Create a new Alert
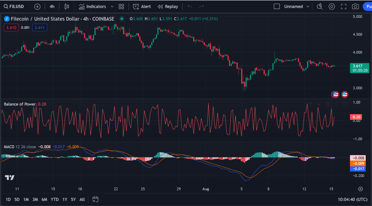This screenshot has width=372, height=206. 142,7
